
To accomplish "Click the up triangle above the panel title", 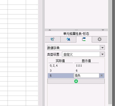I will click(50, 30).
